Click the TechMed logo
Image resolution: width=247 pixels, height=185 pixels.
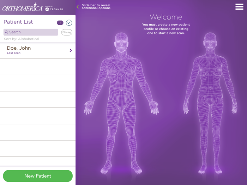(x=54, y=9)
